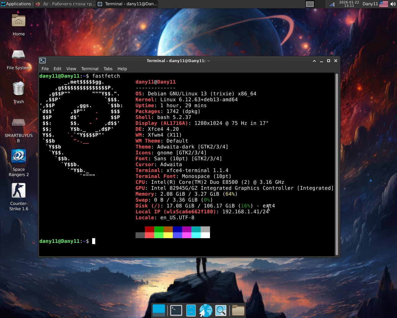Image resolution: width=397 pixels, height=318 pixels.
Task: Click the "WM: Xfwm4 (X11)" line
Action: 159,135
